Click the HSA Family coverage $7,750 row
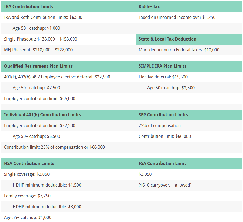The image size is (243, 222). pos(27,196)
